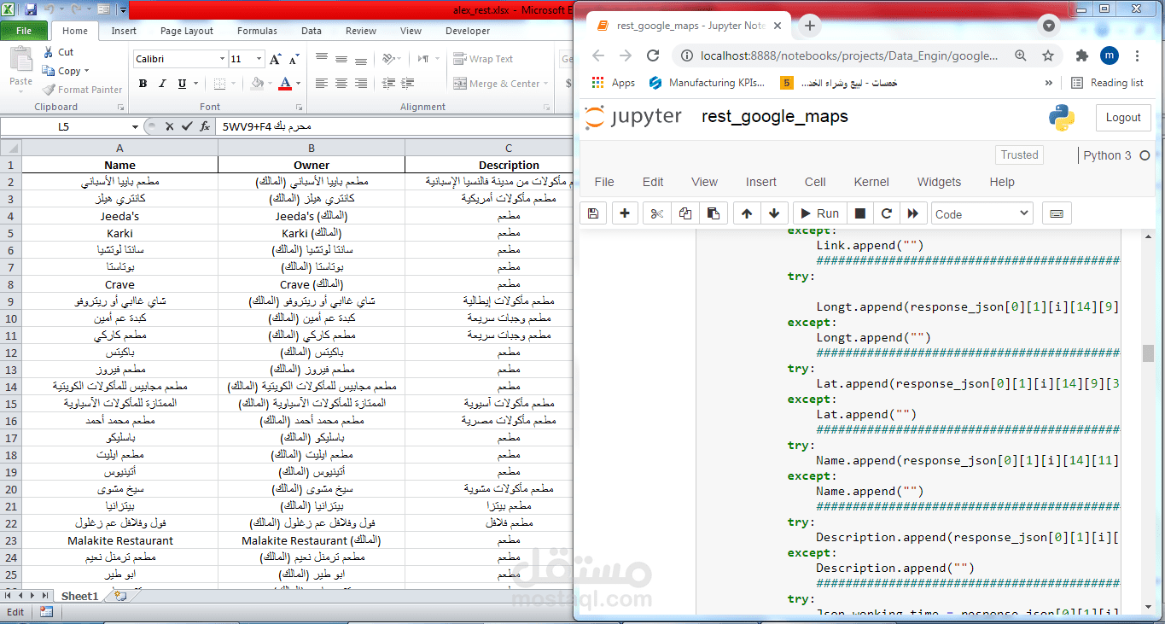Screen dimensions: 1165x624
Task: Move selected cell down in Jupyter
Action: [x=774, y=213]
